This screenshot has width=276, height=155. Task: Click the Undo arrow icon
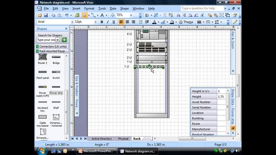(x=66, y=15)
